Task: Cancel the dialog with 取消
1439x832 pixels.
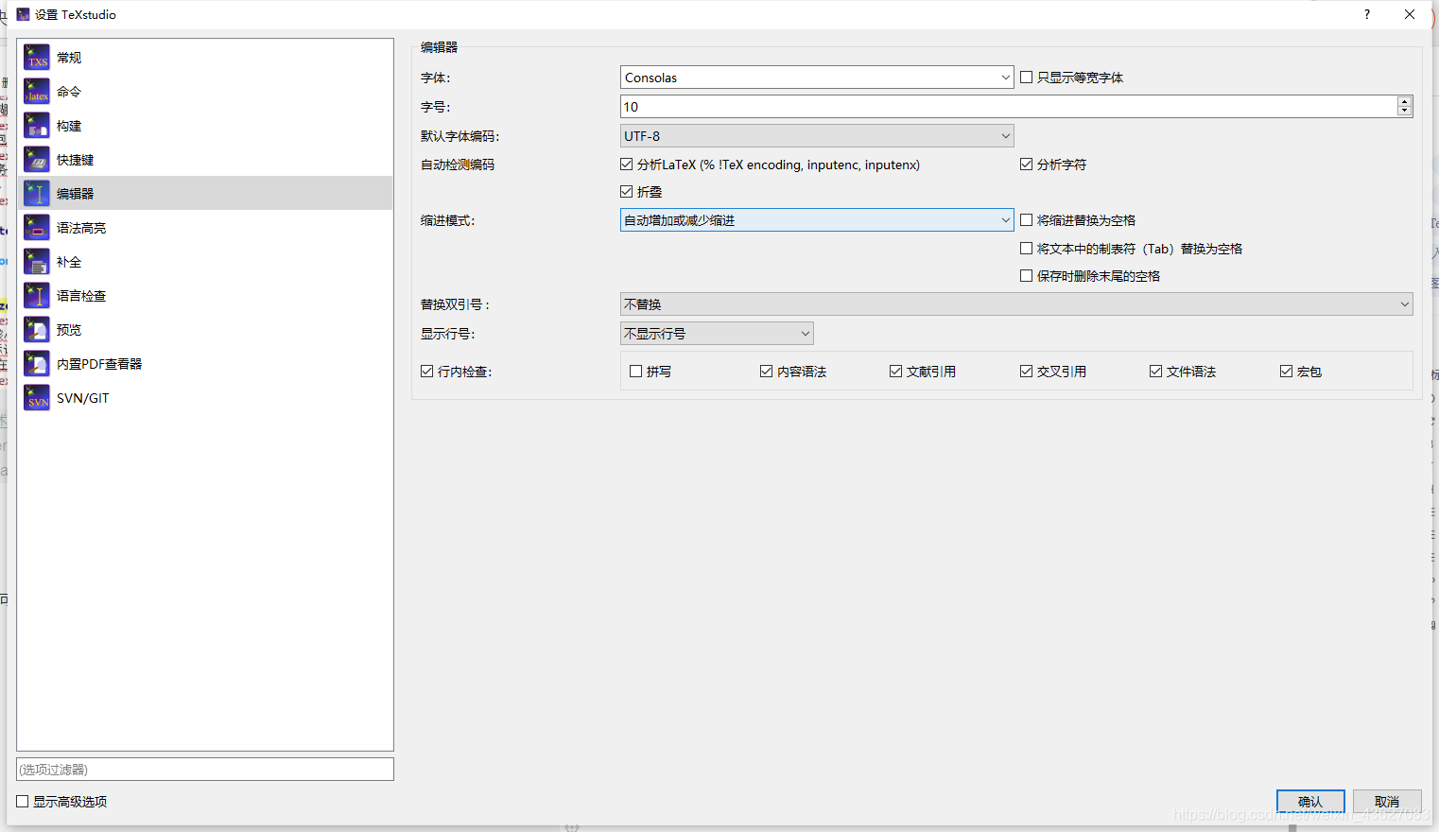Action: (1387, 802)
